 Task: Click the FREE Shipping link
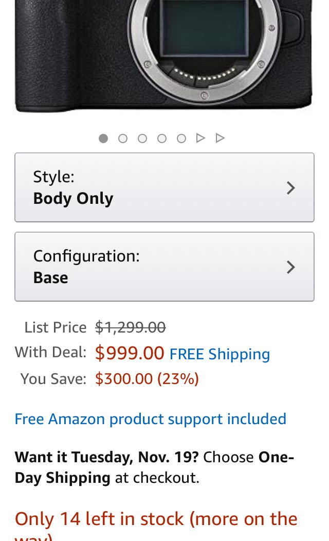[220, 354]
